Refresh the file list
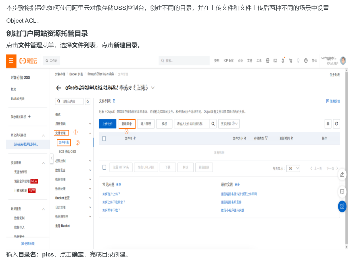Viewport: 357px width, 261px height. point(337,124)
